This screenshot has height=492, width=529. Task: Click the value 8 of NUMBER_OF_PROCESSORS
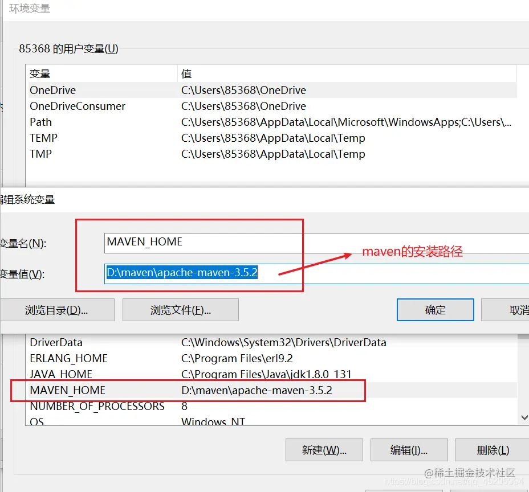point(184,406)
